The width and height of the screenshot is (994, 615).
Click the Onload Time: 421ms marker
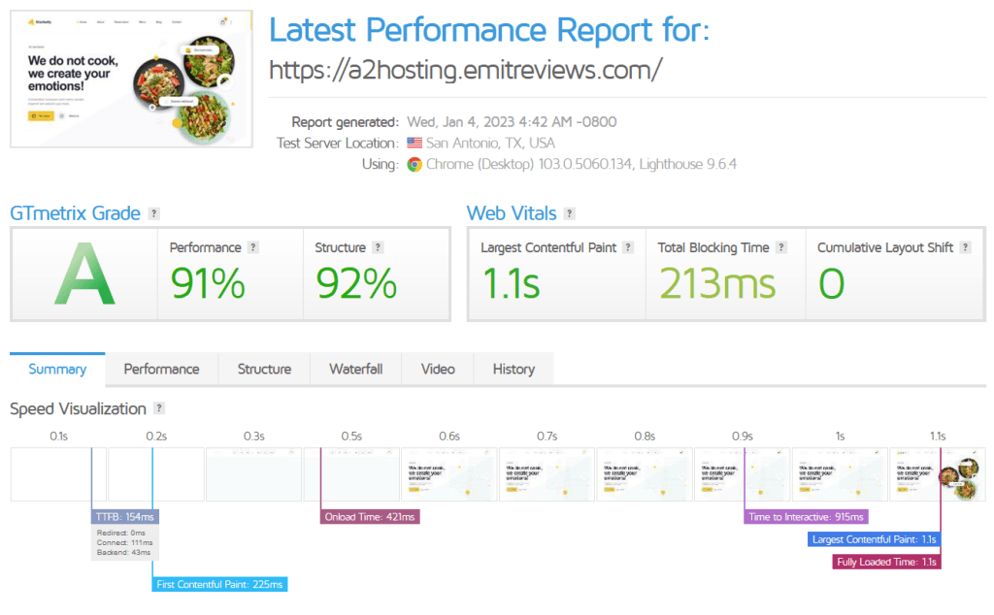pyautogui.click(x=369, y=517)
